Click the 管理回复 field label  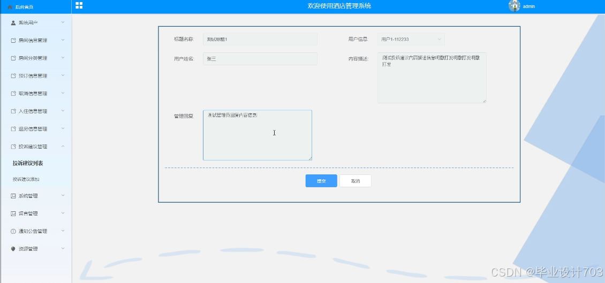tap(184, 116)
